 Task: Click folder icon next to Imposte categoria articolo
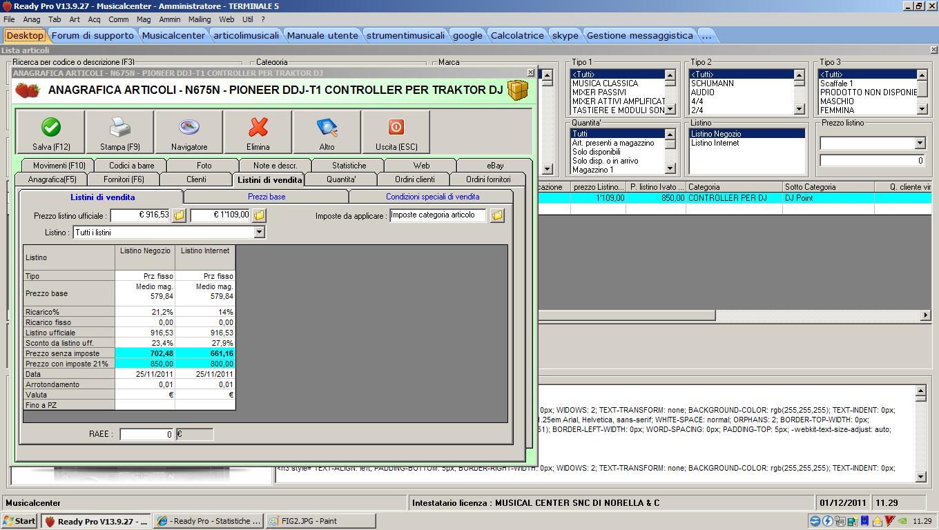coord(497,215)
